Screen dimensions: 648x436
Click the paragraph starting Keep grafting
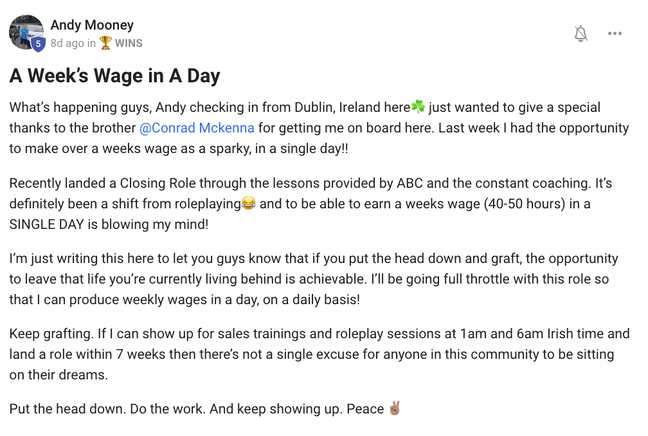tap(319, 354)
